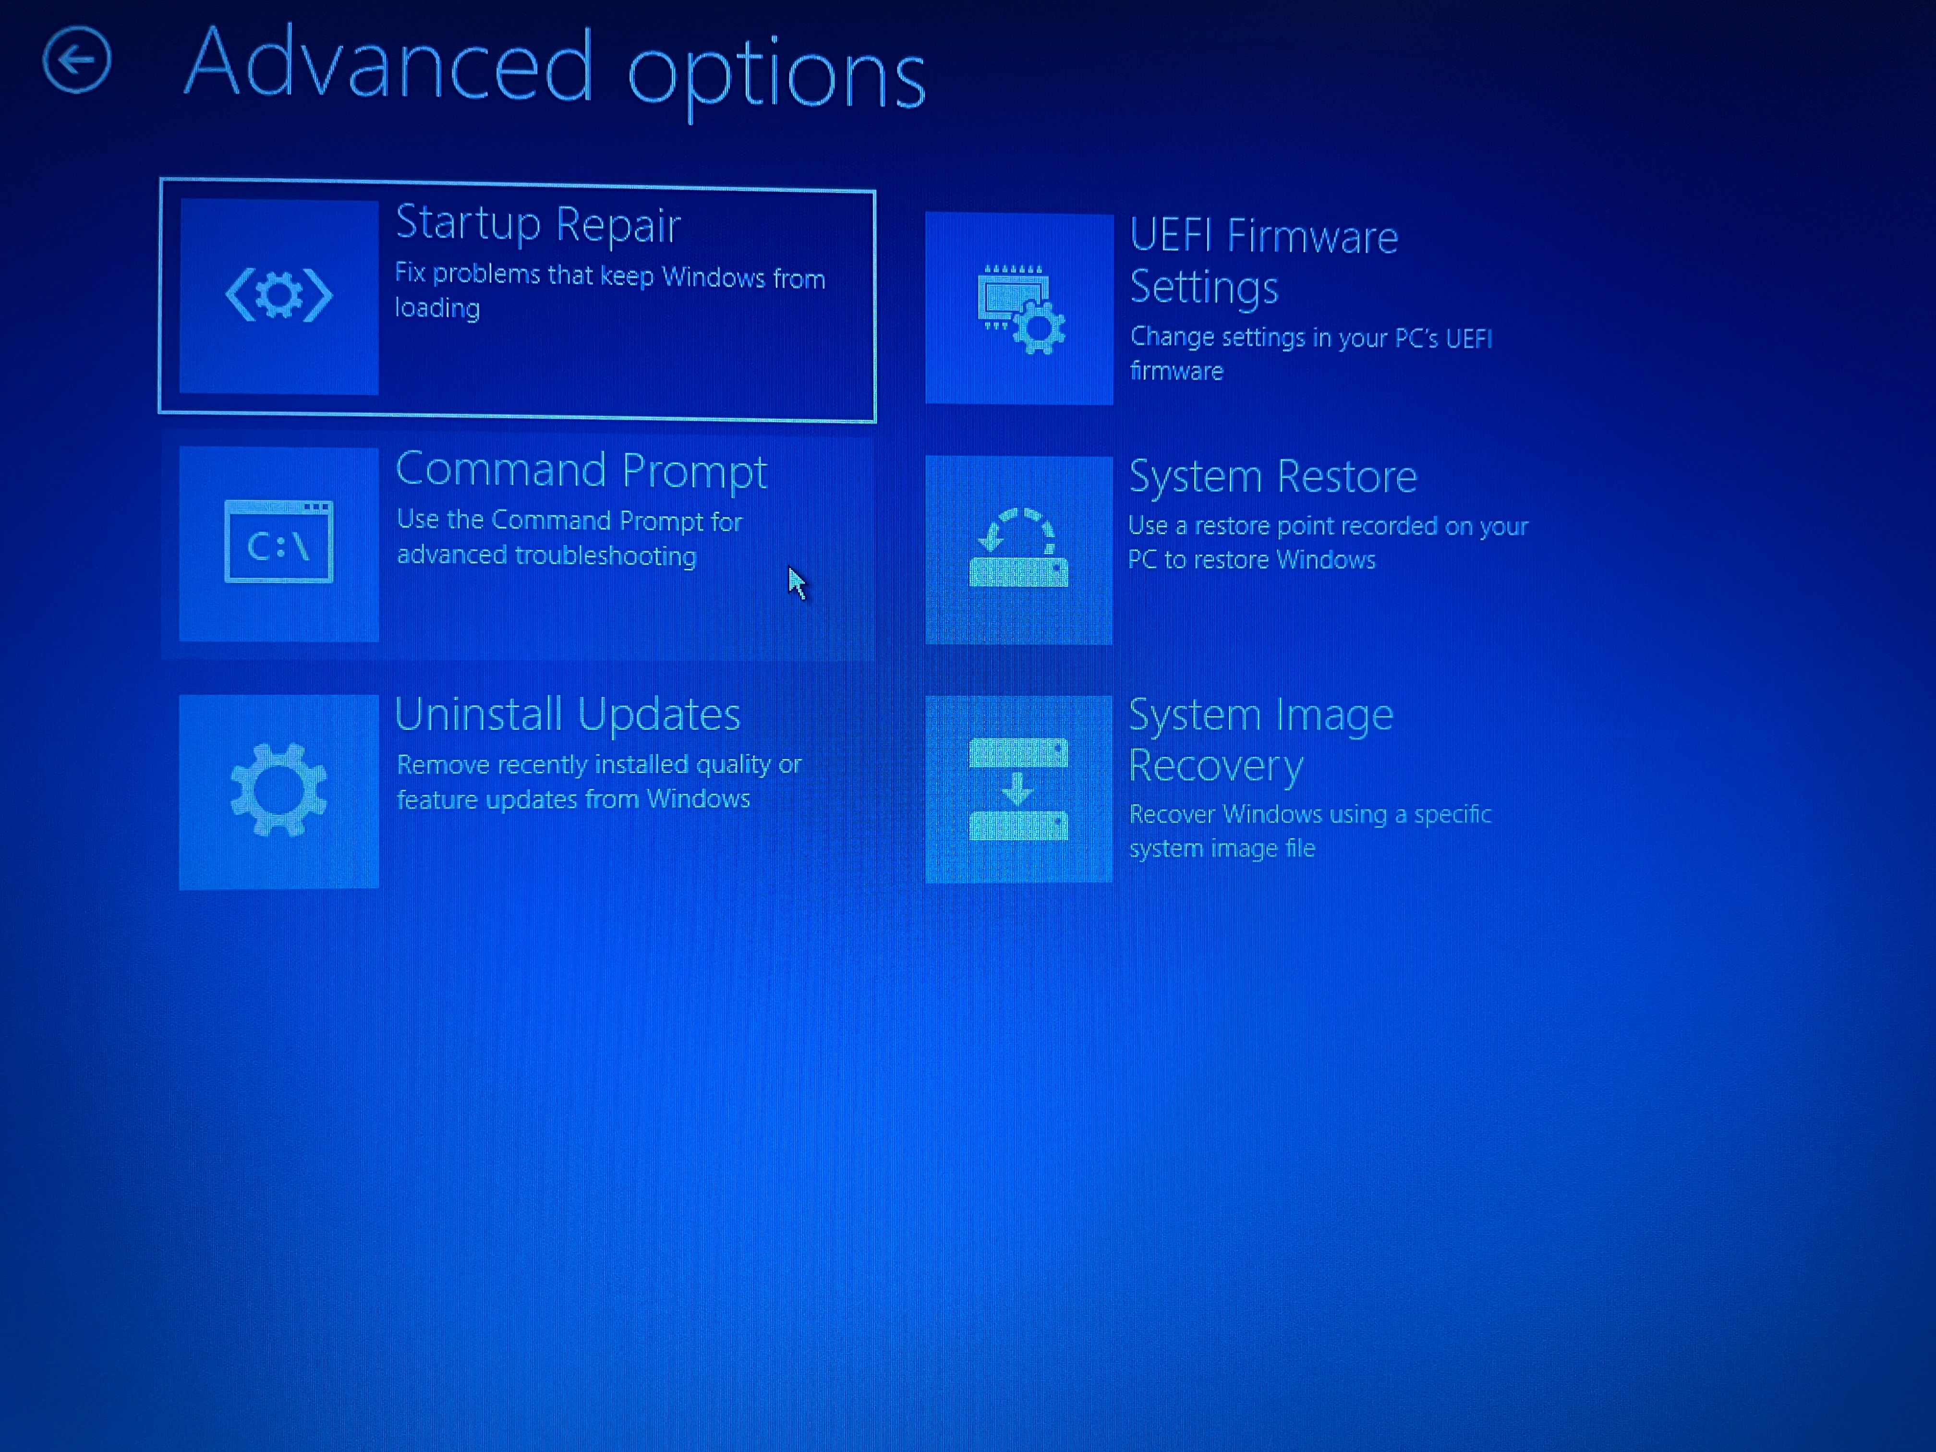Viewport: 1936px width, 1452px height.
Task: Select UEFI Firmware Settings title
Action: click(1263, 261)
